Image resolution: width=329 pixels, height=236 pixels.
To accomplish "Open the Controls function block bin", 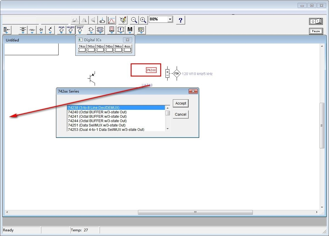I will pyautogui.click(x=121, y=30).
